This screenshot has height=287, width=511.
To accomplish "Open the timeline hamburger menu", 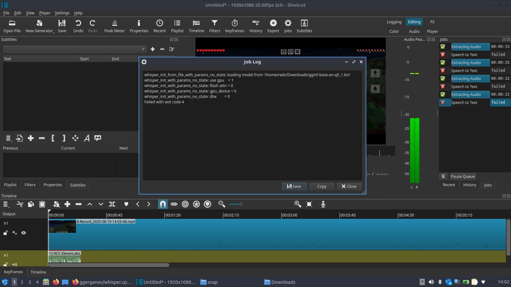I will 5,204.
